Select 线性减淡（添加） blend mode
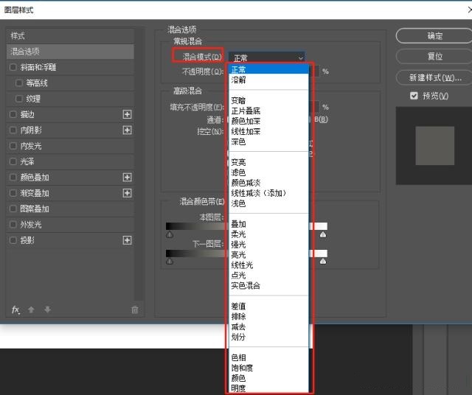 coord(268,193)
